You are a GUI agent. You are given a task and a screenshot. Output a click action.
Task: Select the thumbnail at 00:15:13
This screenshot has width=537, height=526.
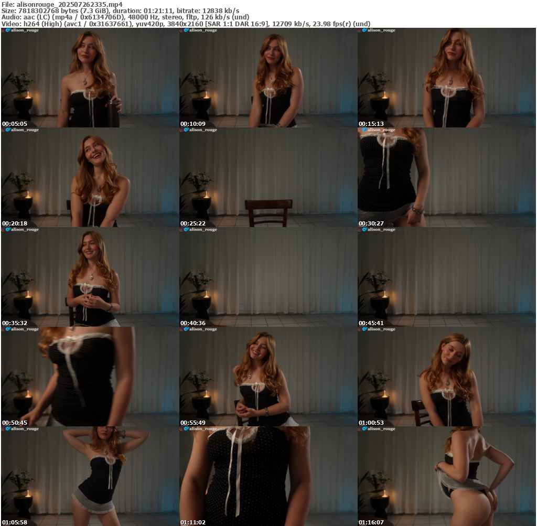pyautogui.click(x=447, y=78)
